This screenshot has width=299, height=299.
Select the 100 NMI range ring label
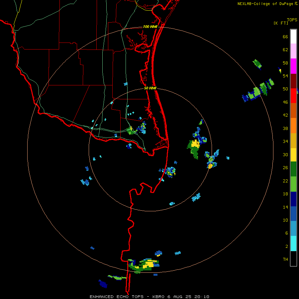pyautogui.click(x=150, y=27)
